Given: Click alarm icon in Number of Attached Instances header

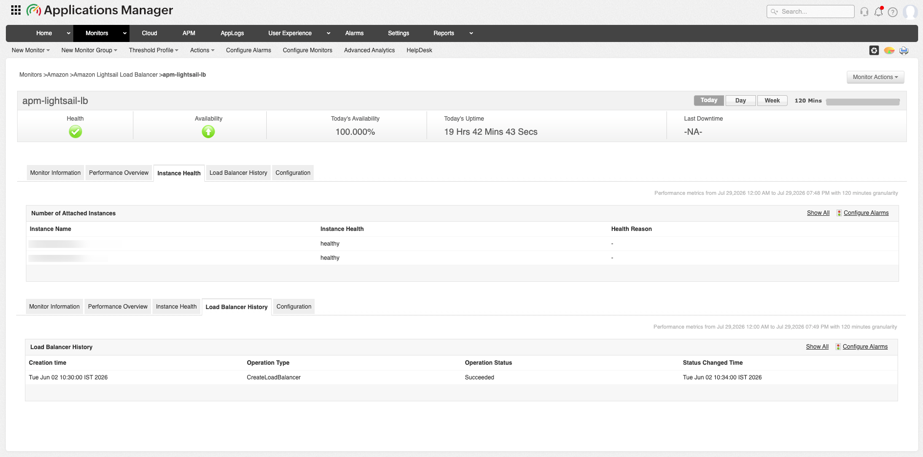Looking at the screenshot, I should (x=839, y=213).
